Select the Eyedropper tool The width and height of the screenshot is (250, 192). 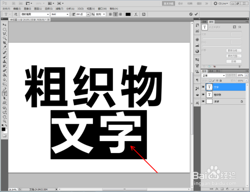(4, 47)
